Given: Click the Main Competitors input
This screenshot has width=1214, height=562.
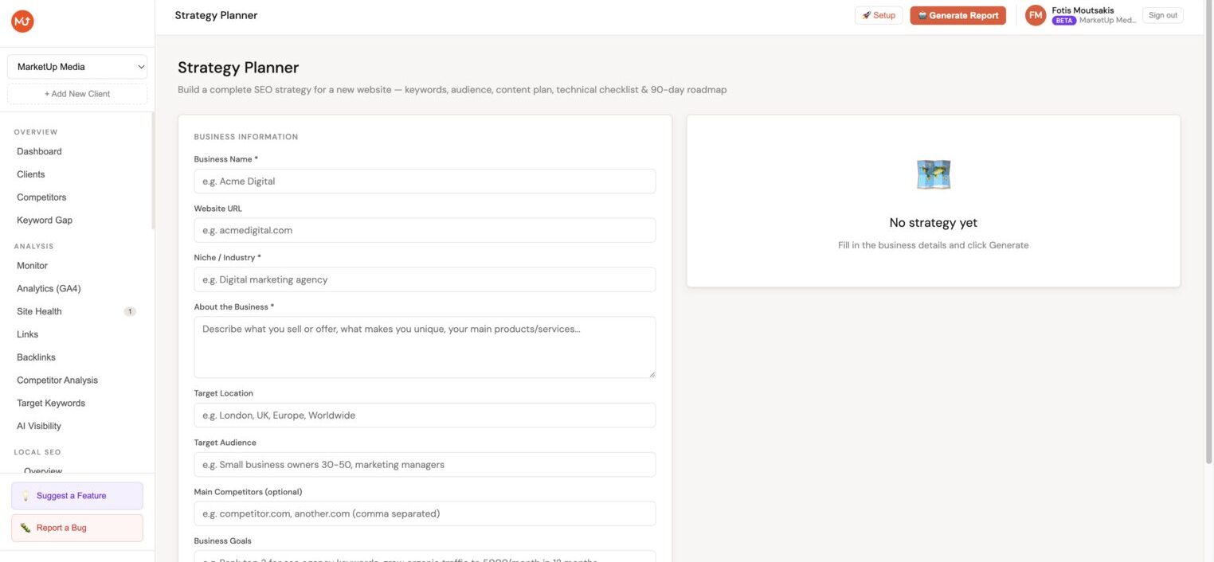Looking at the screenshot, I should tap(425, 513).
